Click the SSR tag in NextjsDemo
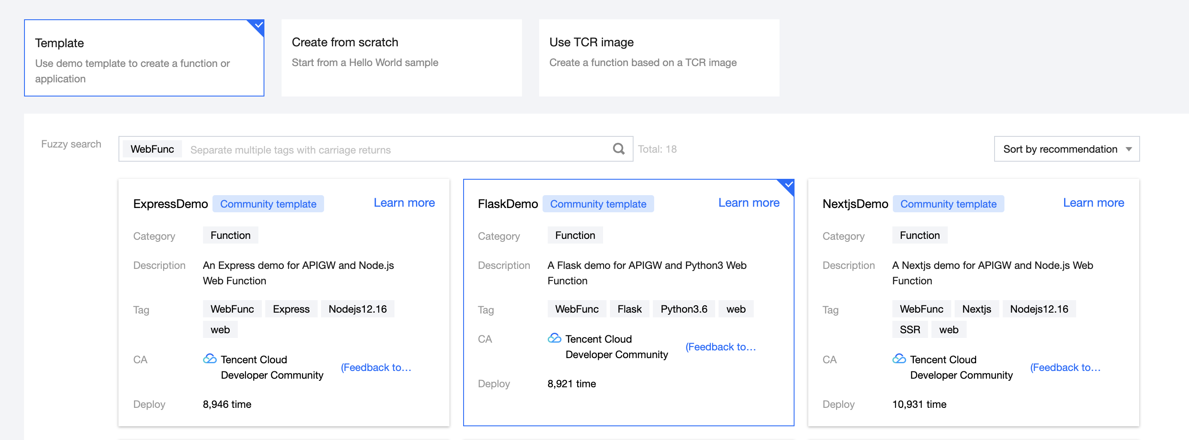Screen dimensions: 1189x440 (x=909, y=330)
